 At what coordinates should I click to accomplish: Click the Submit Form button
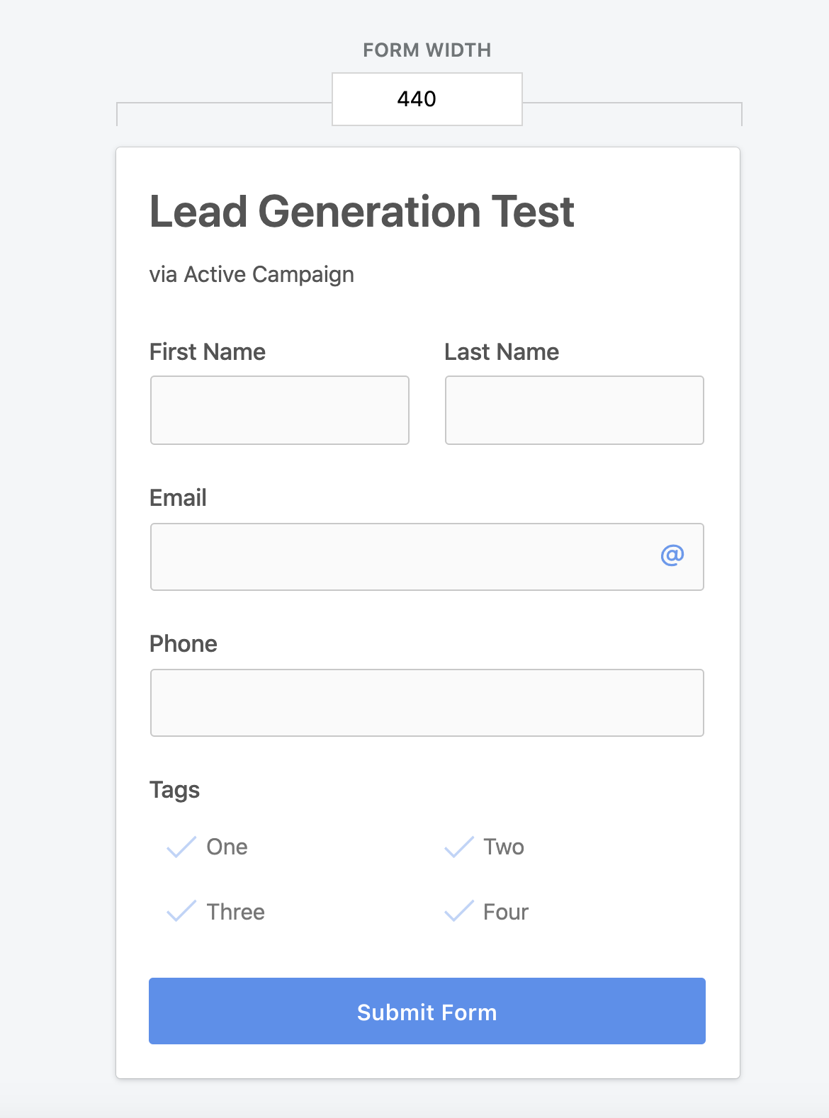click(x=427, y=1011)
